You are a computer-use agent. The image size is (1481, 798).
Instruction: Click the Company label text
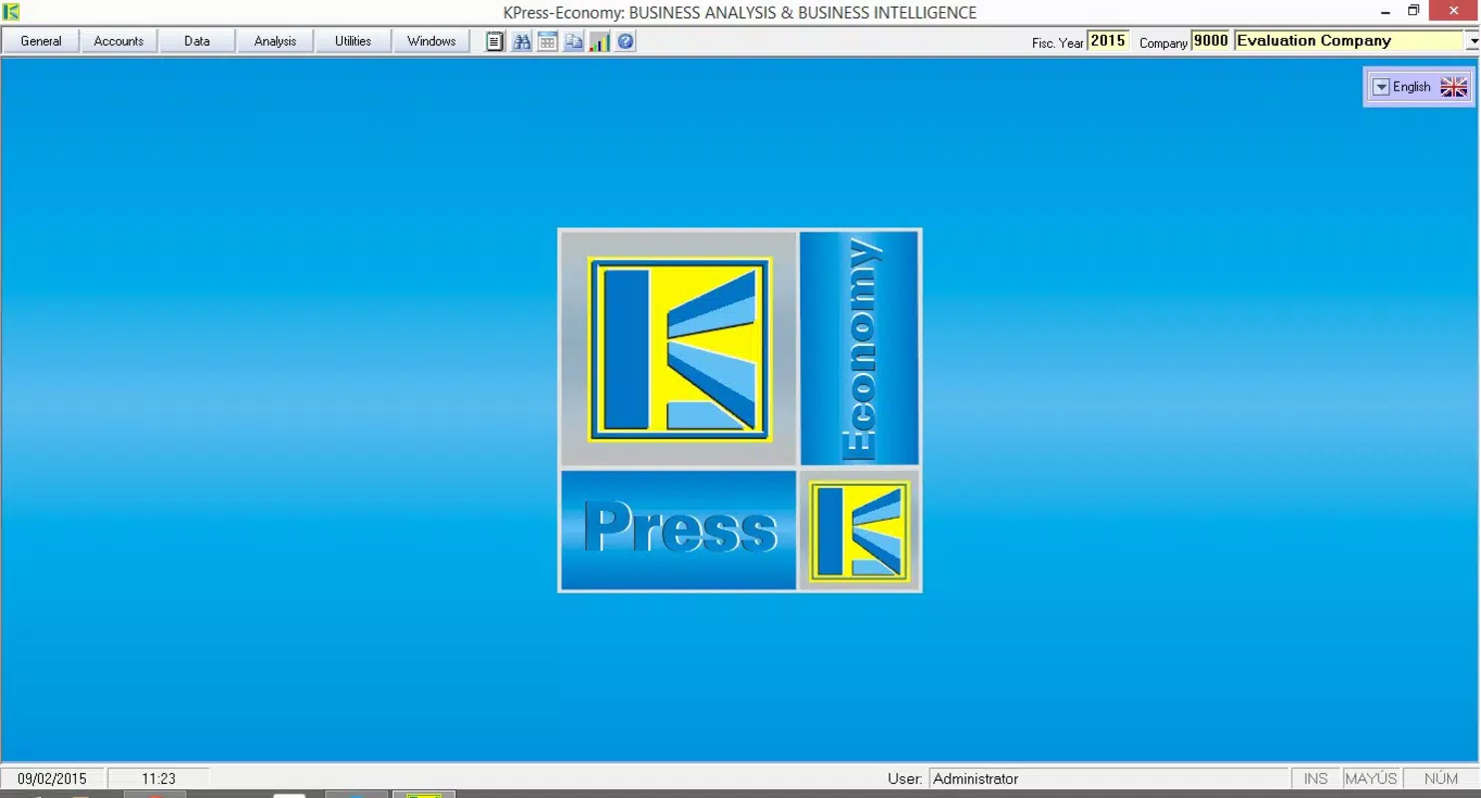pos(1163,43)
